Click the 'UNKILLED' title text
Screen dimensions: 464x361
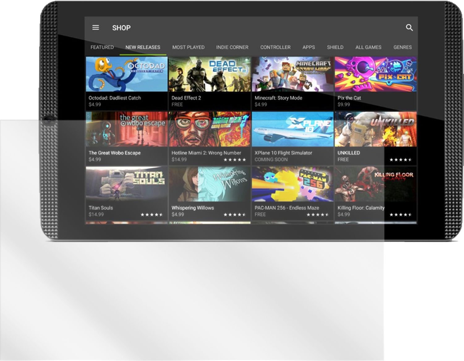click(349, 153)
